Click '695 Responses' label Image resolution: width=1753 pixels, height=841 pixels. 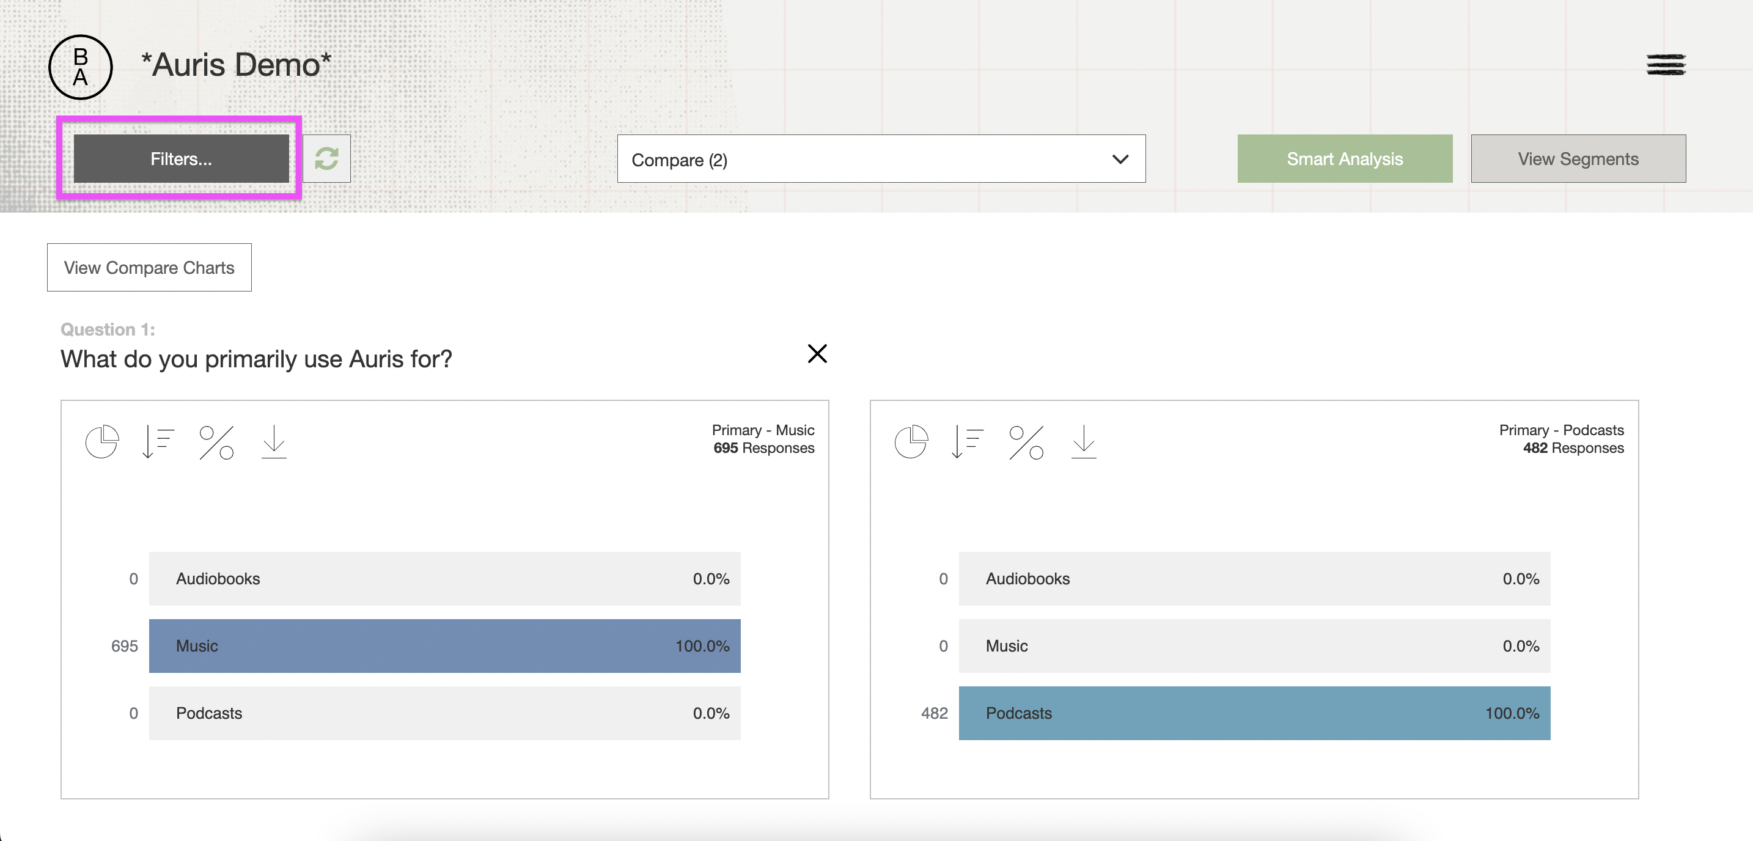(x=763, y=448)
